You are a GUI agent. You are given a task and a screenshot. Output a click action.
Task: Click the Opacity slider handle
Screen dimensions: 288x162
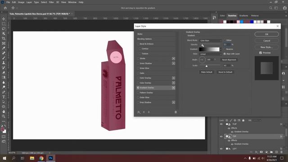(x=202, y=45)
